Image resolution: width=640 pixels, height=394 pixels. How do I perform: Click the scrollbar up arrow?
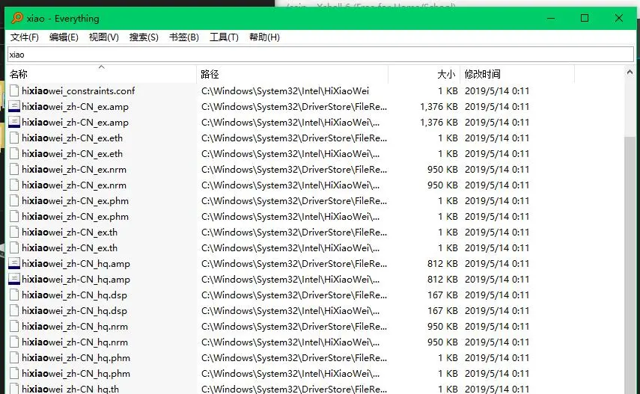click(x=630, y=73)
